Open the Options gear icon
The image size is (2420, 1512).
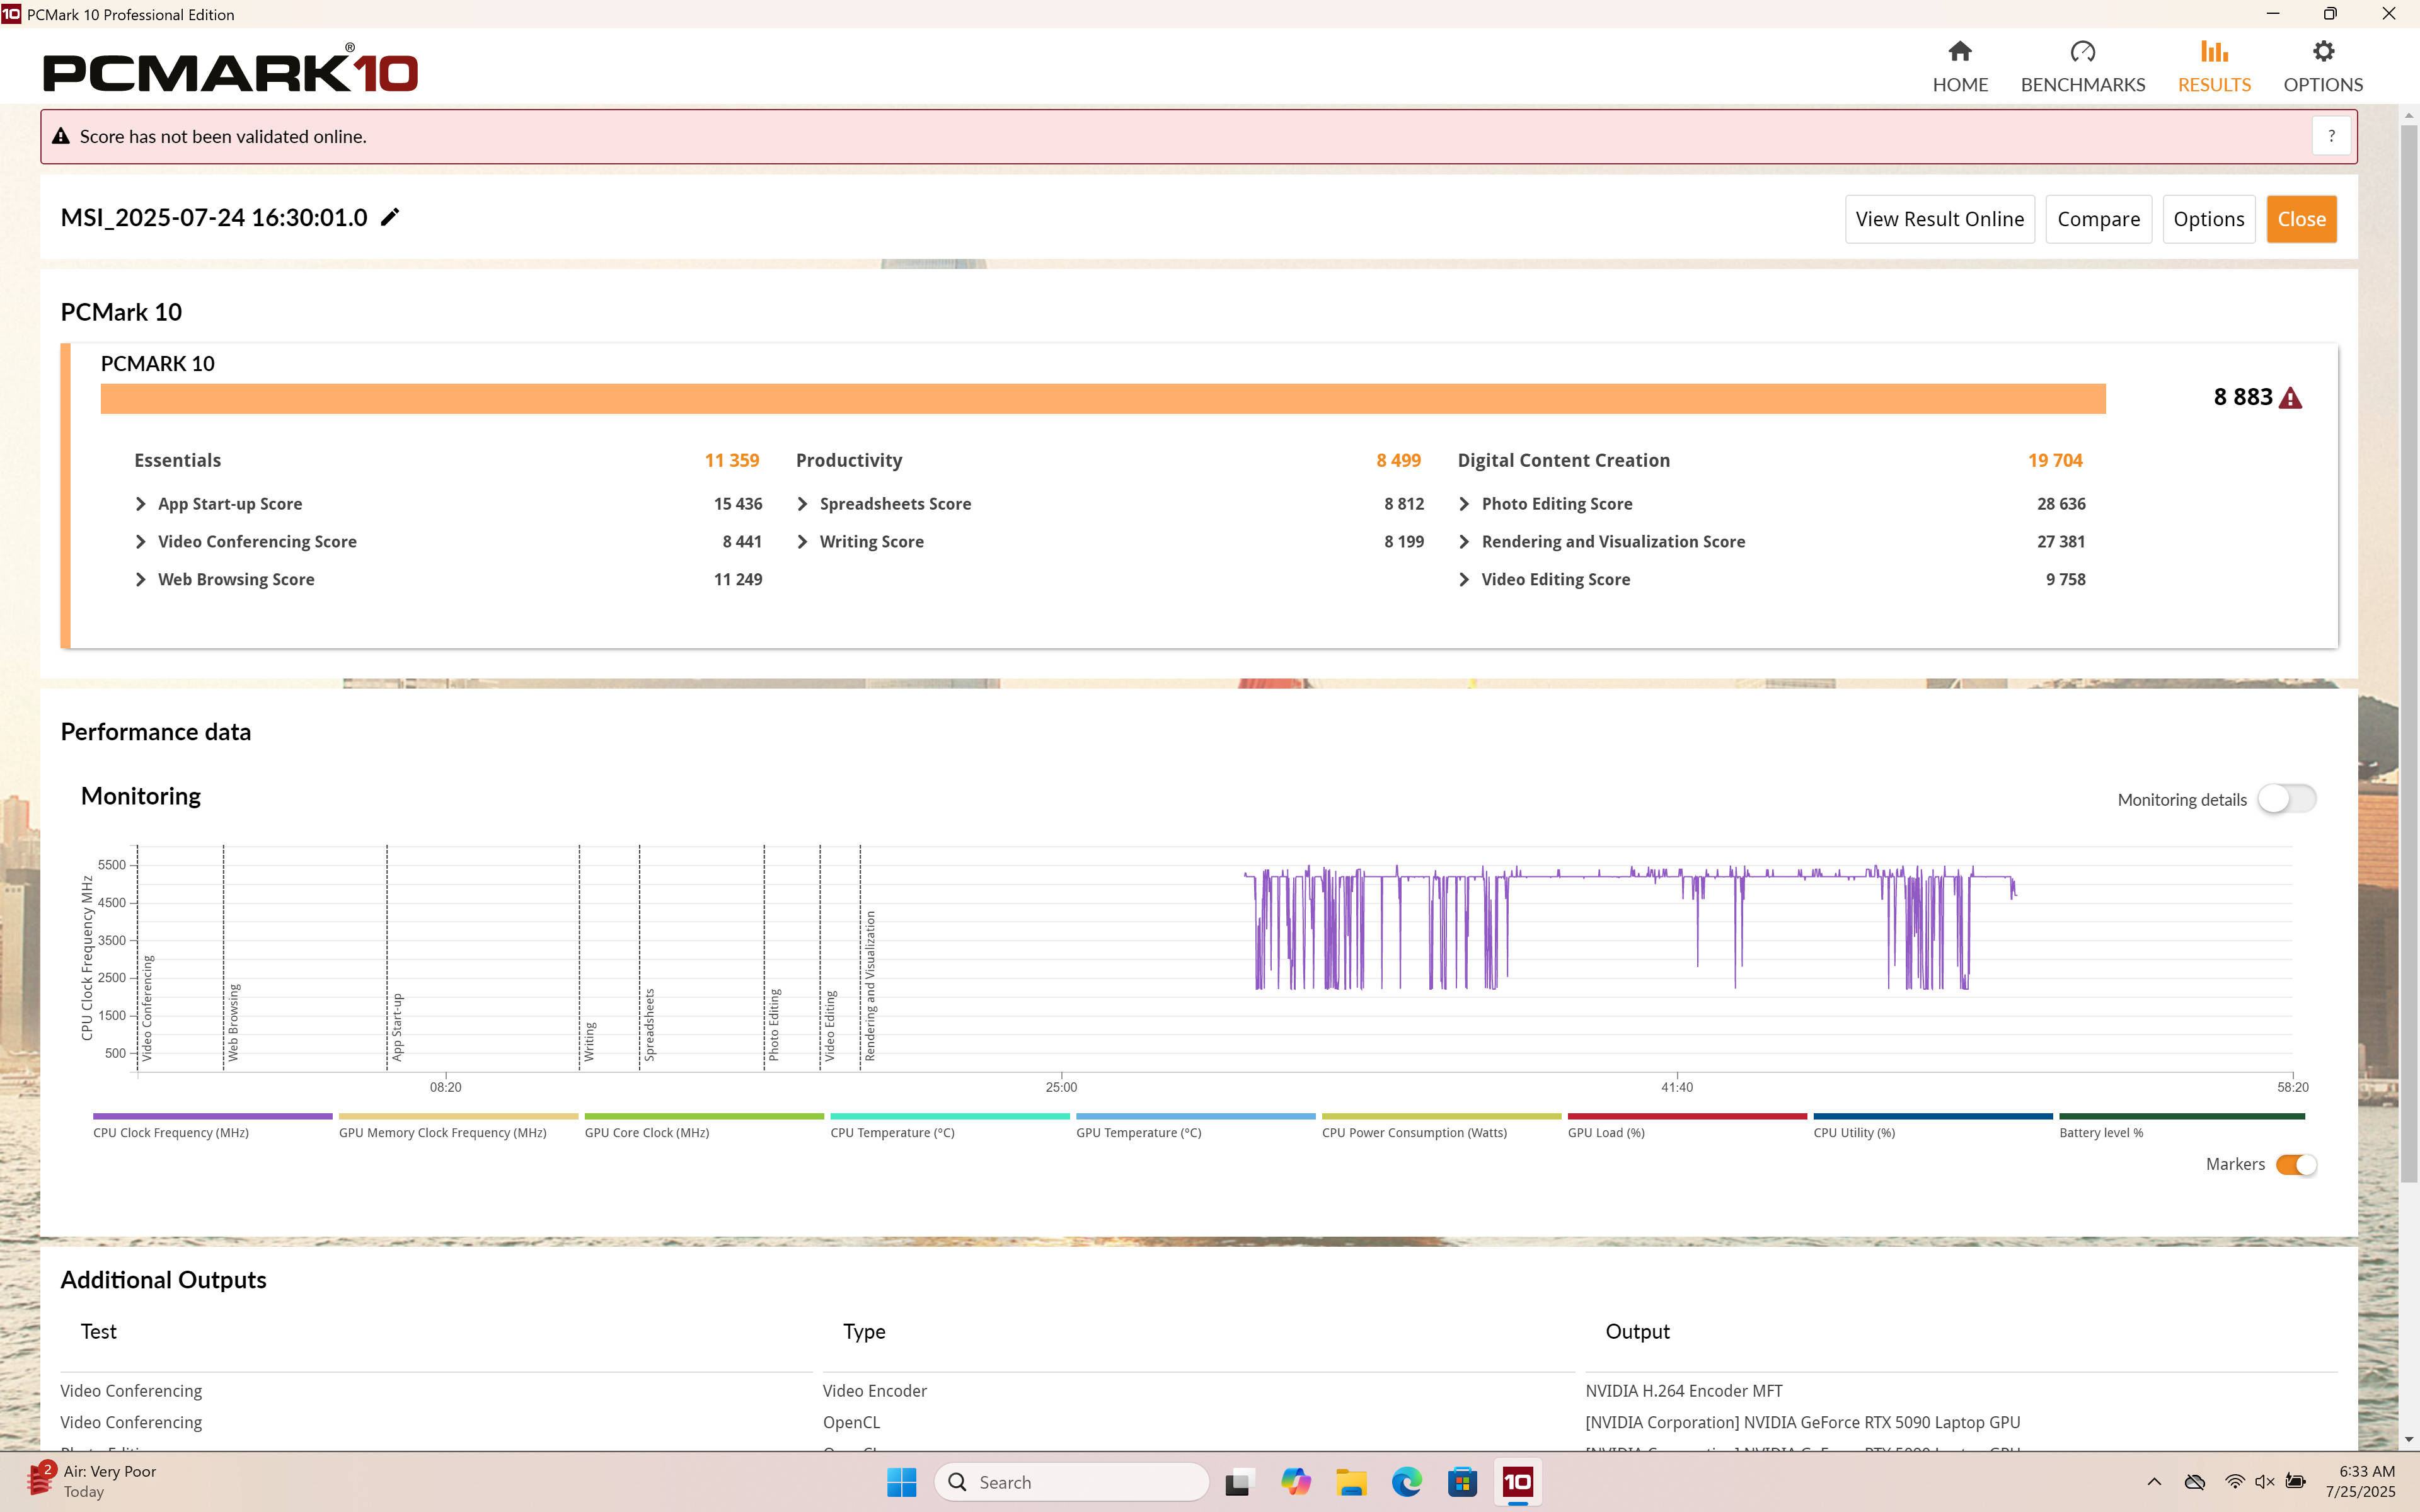coord(2323,51)
